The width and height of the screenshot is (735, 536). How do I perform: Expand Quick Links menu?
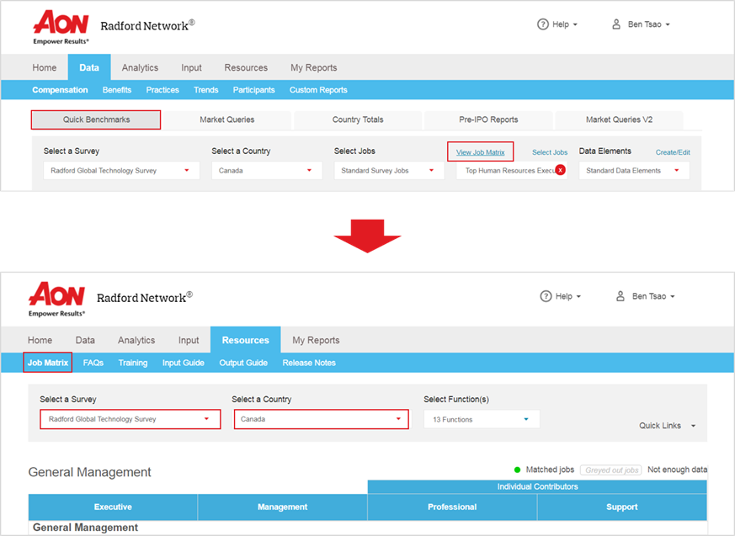(667, 426)
